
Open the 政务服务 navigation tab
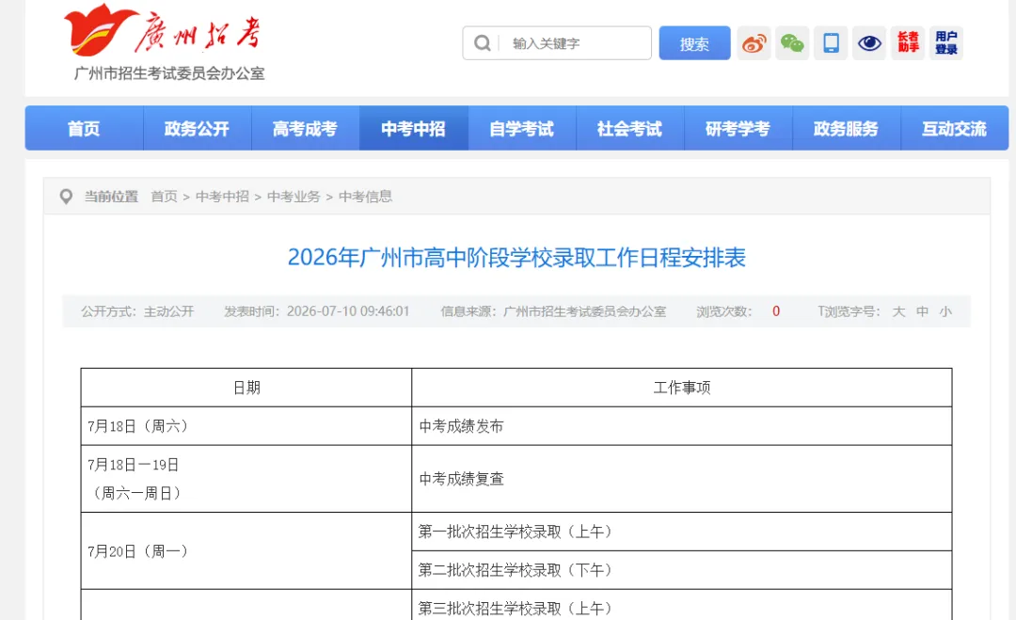coord(847,128)
